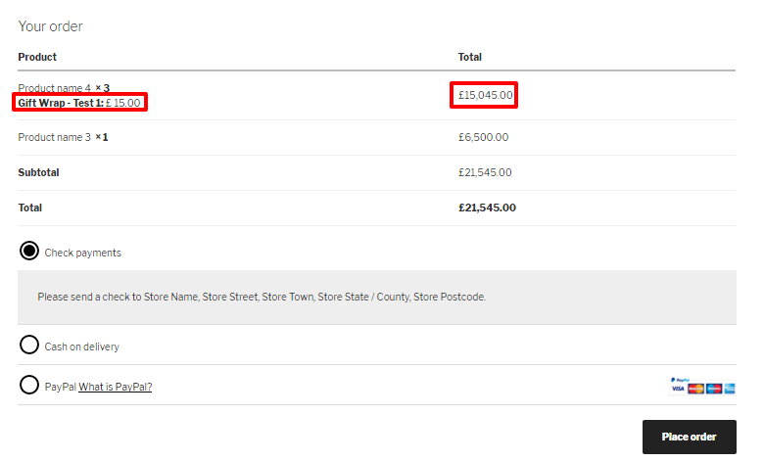This screenshot has width=764, height=462.
Task: Open the What is PayPal? link
Action: point(116,387)
